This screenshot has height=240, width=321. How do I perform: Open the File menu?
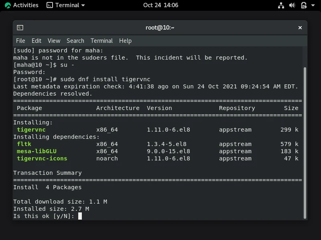[x=20, y=40]
